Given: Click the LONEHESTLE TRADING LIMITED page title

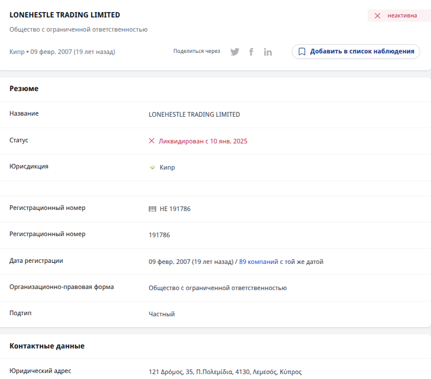Looking at the screenshot, I should pos(65,15).
